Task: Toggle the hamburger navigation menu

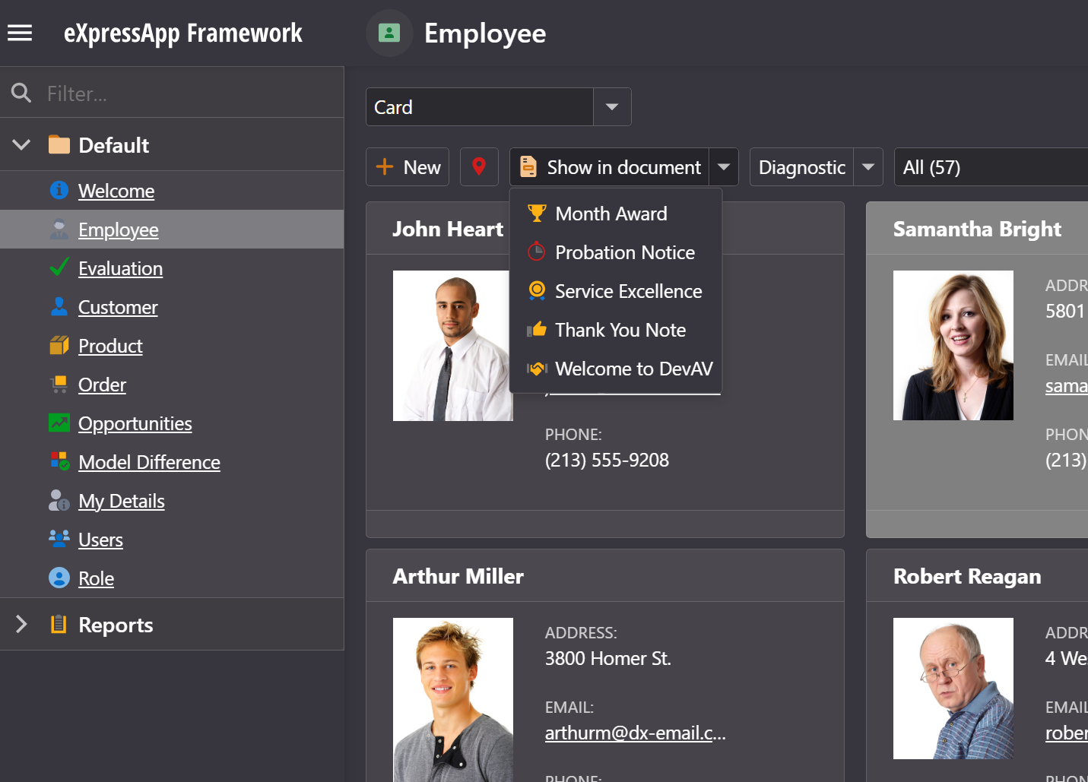Action: pos(20,33)
